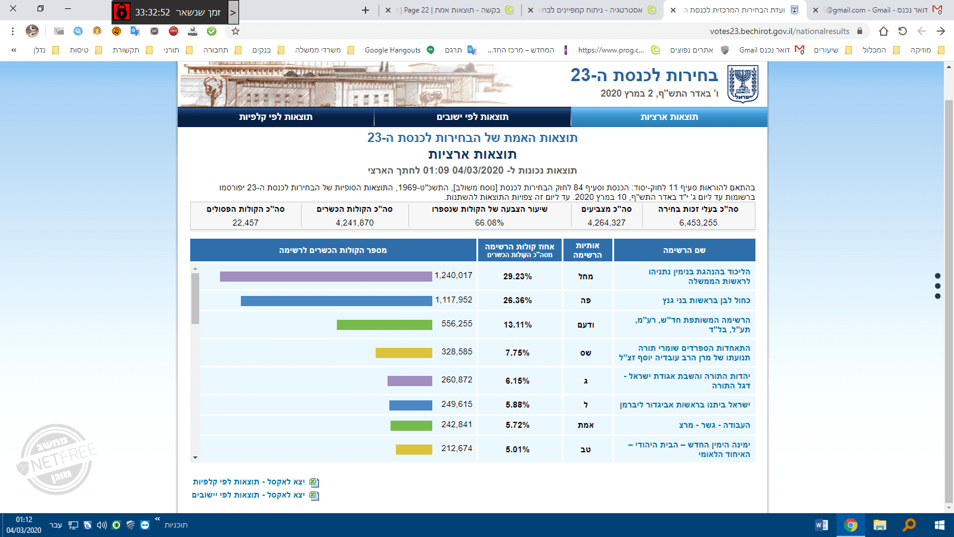Open the אתרים נפוצים bookmark
The width and height of the screenshot is (954, 537).
pos(699,50)
